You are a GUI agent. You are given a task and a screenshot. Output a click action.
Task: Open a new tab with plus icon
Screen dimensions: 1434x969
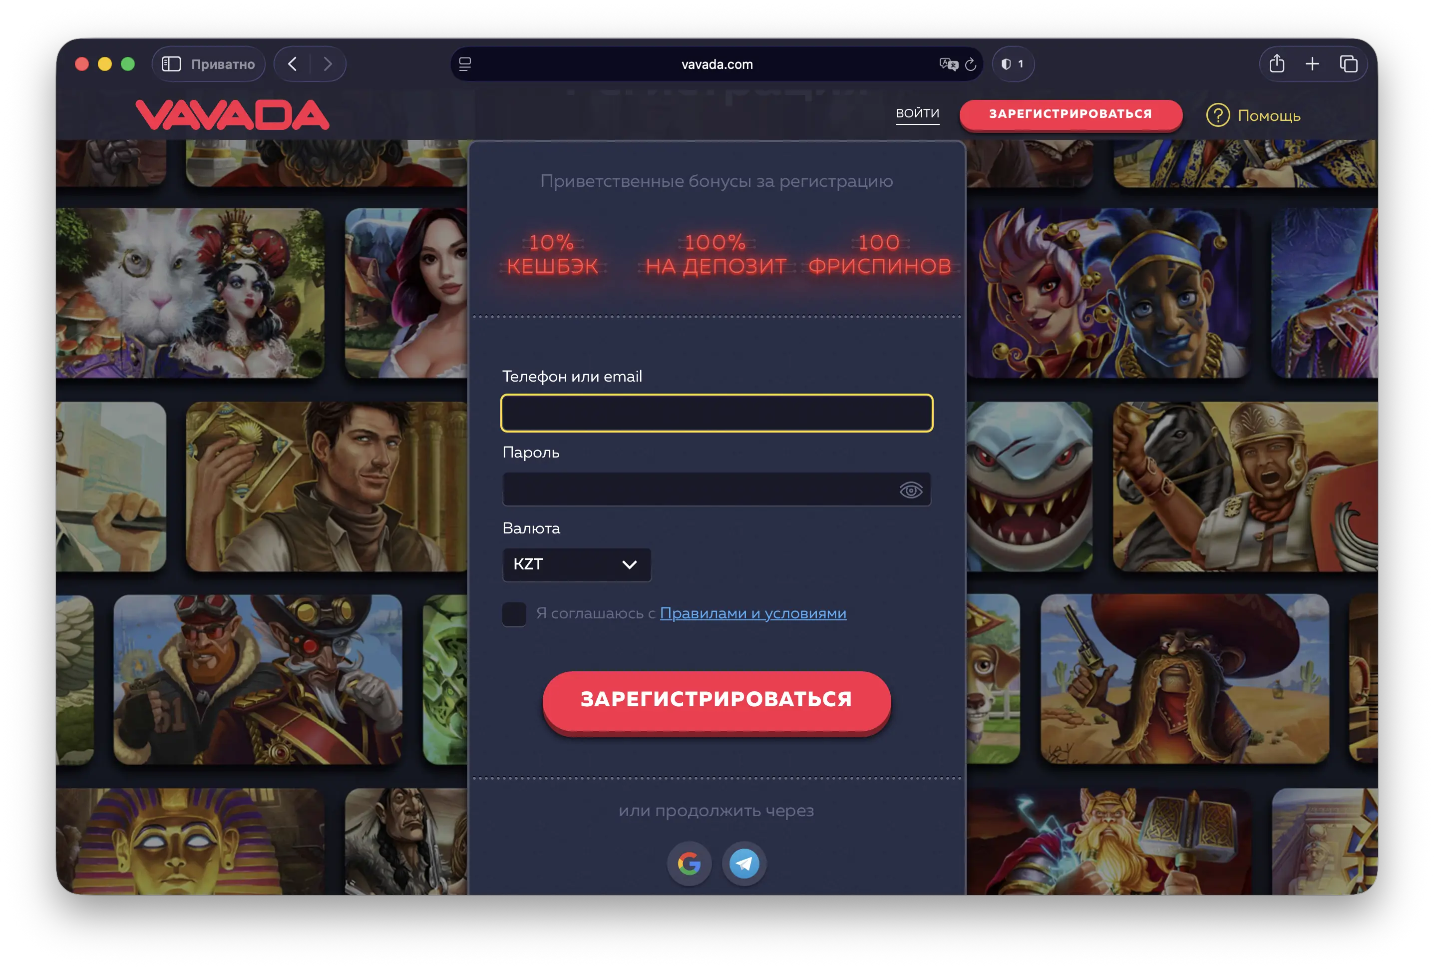pyautogui.click(x=1312, y=63)
